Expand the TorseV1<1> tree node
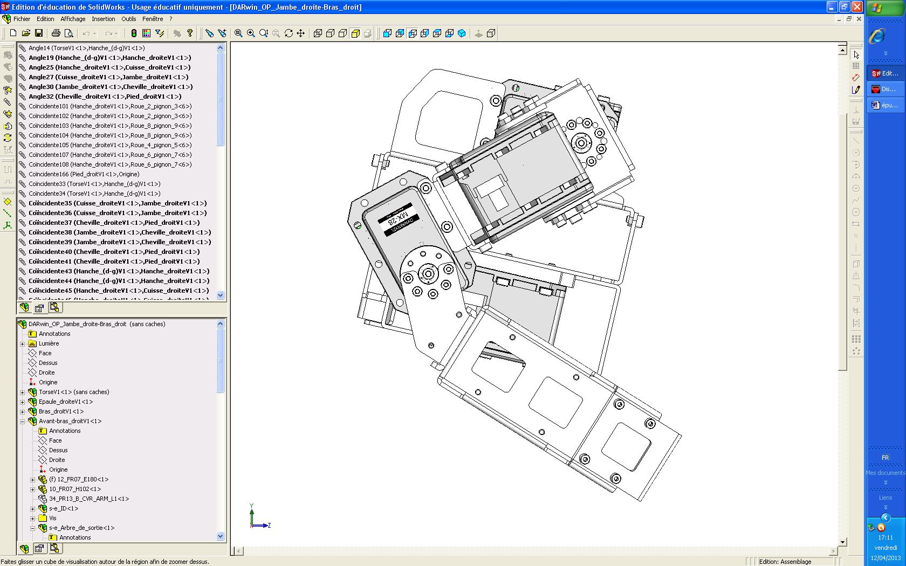 (23, 392)
